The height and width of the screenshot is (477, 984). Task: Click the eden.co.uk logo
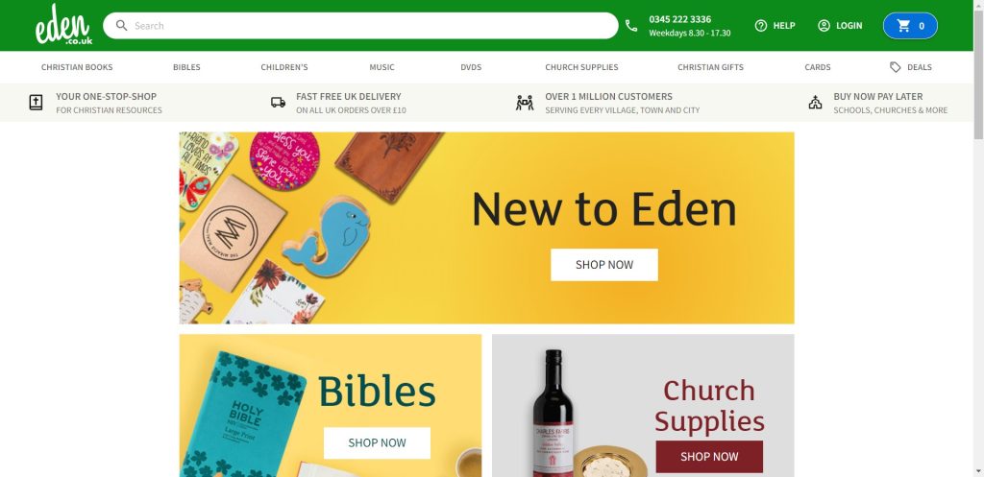click(63, 25)
